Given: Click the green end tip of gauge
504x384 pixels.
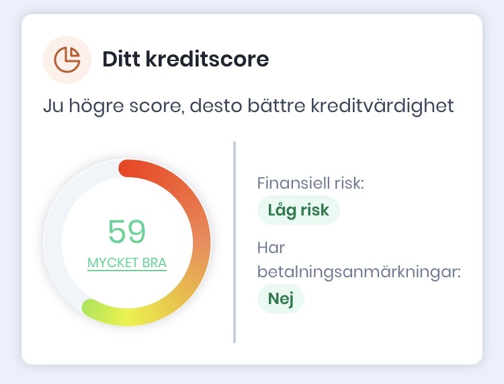Looking at the screenshot, I should [89, 308].
